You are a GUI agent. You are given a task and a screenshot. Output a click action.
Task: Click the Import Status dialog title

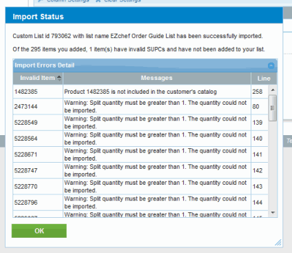point(38,17)
